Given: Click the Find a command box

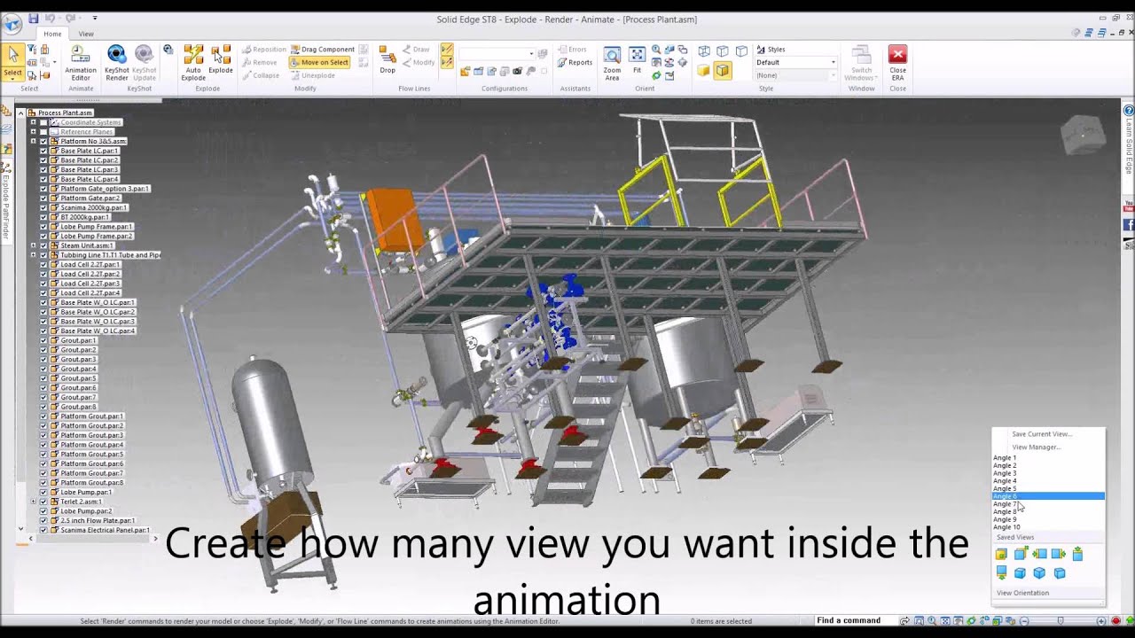Looking at the screenshot, I should (x=856, y=620).
